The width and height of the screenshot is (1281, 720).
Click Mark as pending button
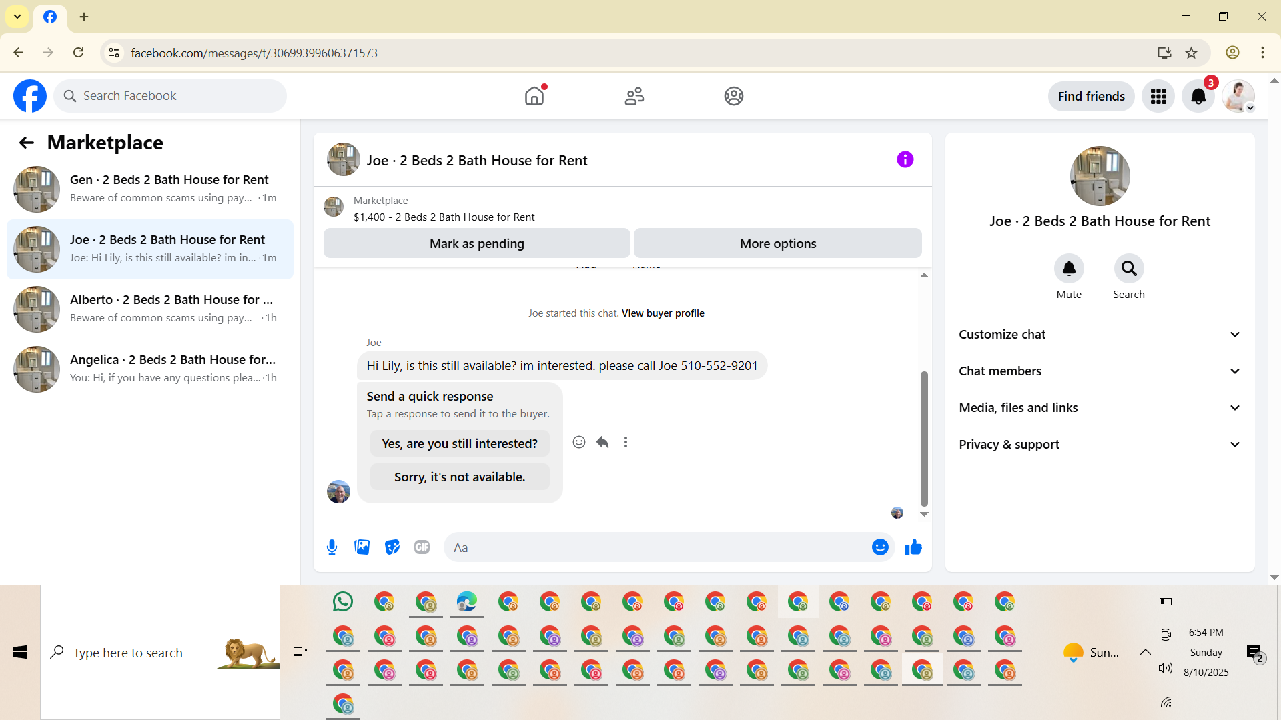coord(476,243)
